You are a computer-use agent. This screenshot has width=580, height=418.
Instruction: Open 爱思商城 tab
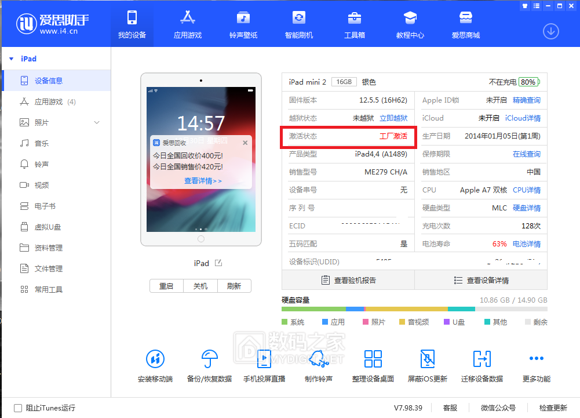(465, 24)
